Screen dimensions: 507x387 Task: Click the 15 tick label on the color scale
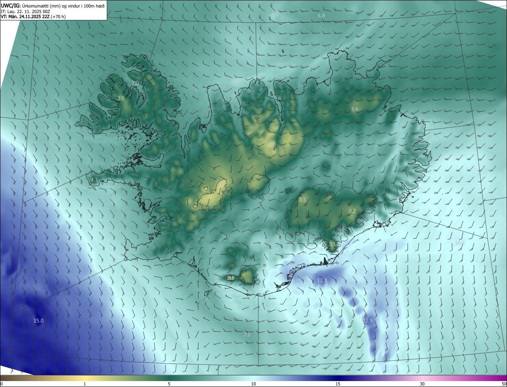click(x=338, y=384)
